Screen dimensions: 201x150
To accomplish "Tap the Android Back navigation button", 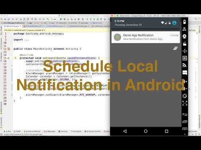I will [125, 131].
